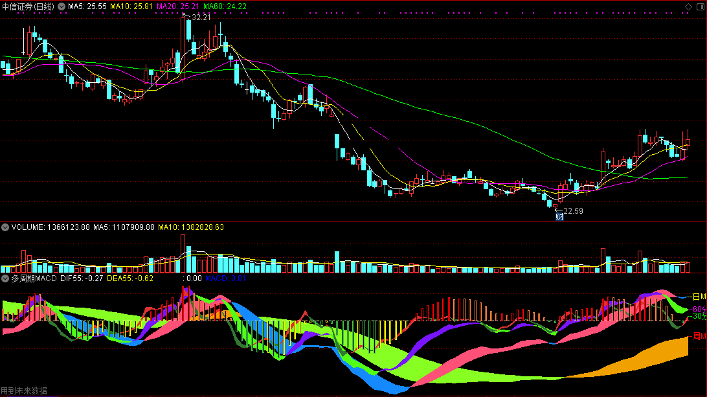707x397 pixels.
Task: Click the 32.21 high price annotation
Action: tap(201, 17)
